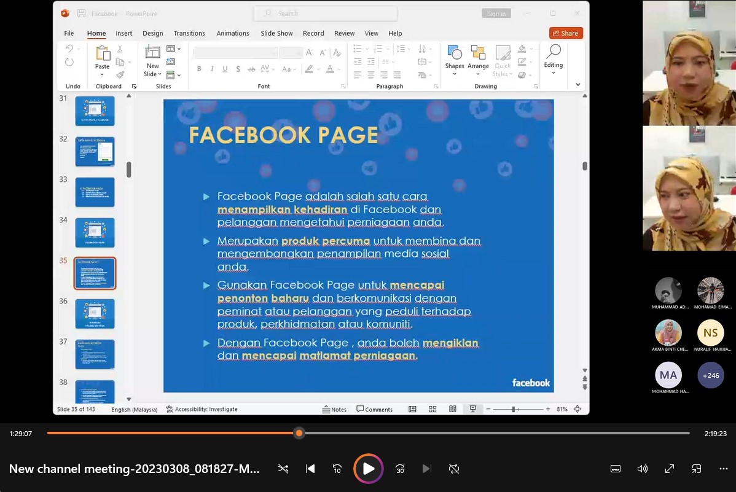The image size is (736, 492).
Task: Switch to the Insert tab
Action: click(x=124, y=33)
